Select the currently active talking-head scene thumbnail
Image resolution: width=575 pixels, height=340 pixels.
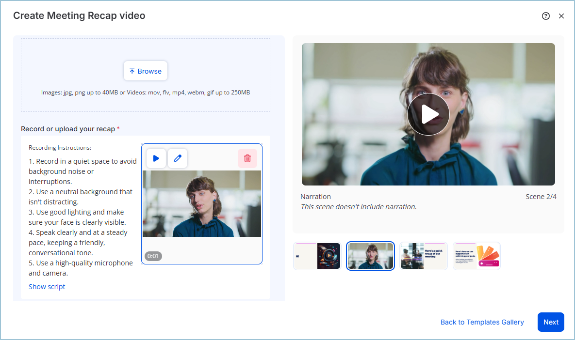click(370, 256)
